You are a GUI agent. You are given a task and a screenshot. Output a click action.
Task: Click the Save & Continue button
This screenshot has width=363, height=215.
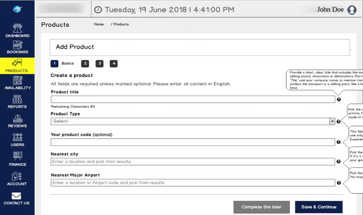point(319,207)
